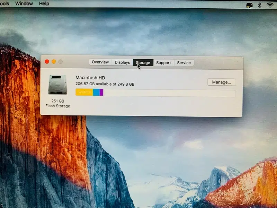Click the blue storage bar segment

(x=96, y=92)
